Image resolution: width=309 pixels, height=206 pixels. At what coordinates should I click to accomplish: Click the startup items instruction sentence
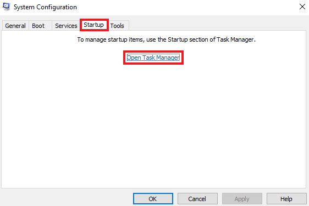tap(167, 39)
